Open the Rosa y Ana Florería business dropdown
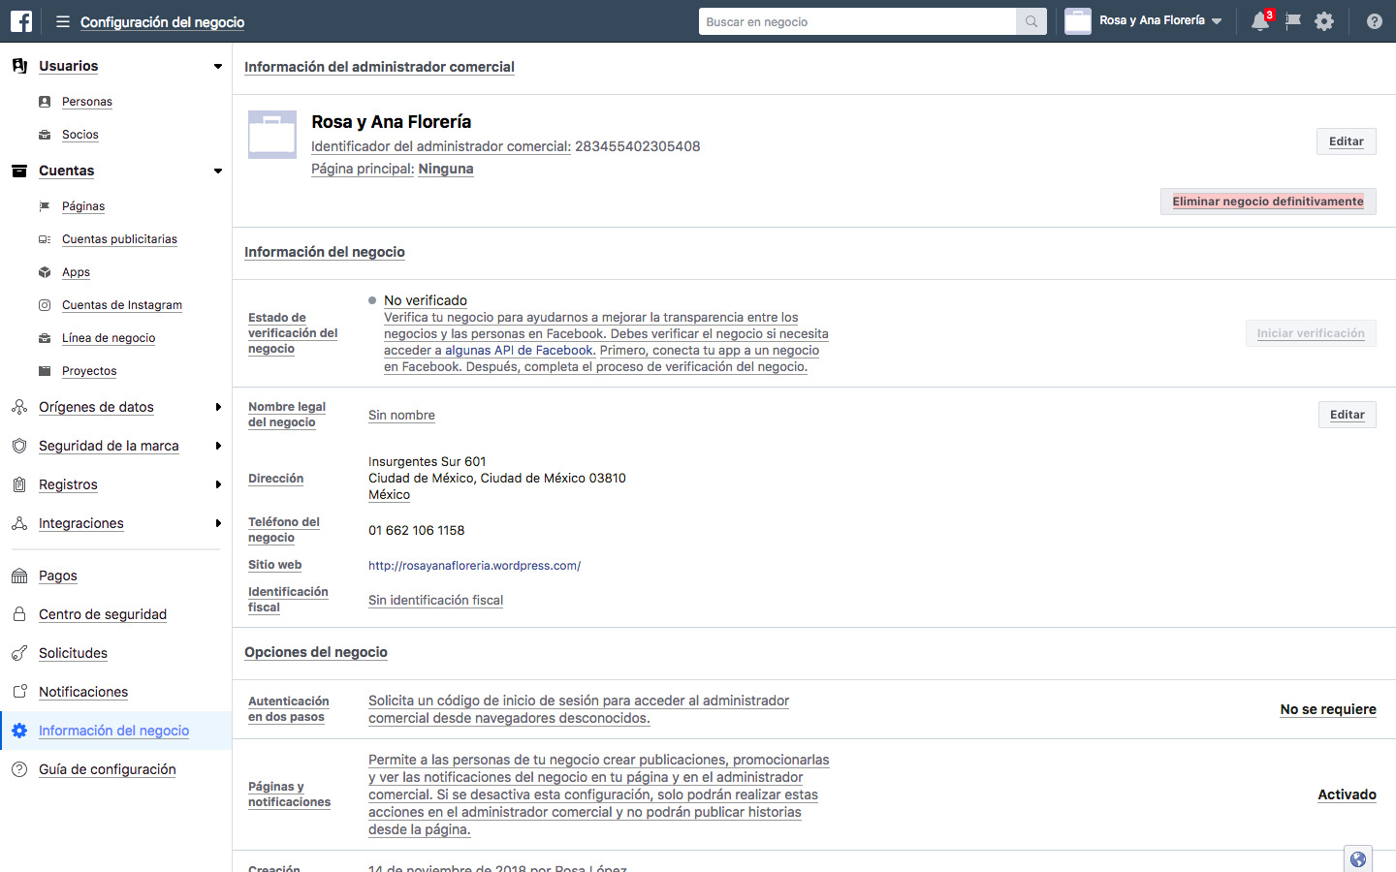Image resolution: width=1396 pixels, height=872 pixels. point(1144,21)
